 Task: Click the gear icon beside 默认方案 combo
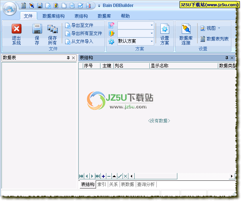tap(111, 42)
